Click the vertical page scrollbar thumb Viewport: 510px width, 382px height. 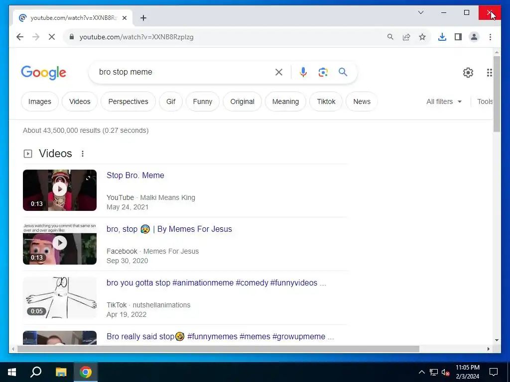(x=497, y=94)
